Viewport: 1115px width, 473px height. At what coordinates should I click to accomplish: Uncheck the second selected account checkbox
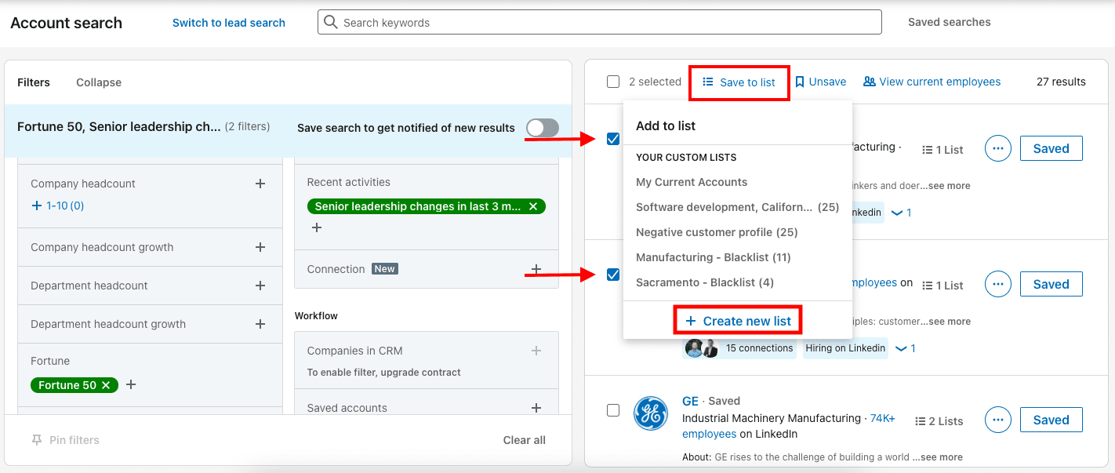[613, 275]
